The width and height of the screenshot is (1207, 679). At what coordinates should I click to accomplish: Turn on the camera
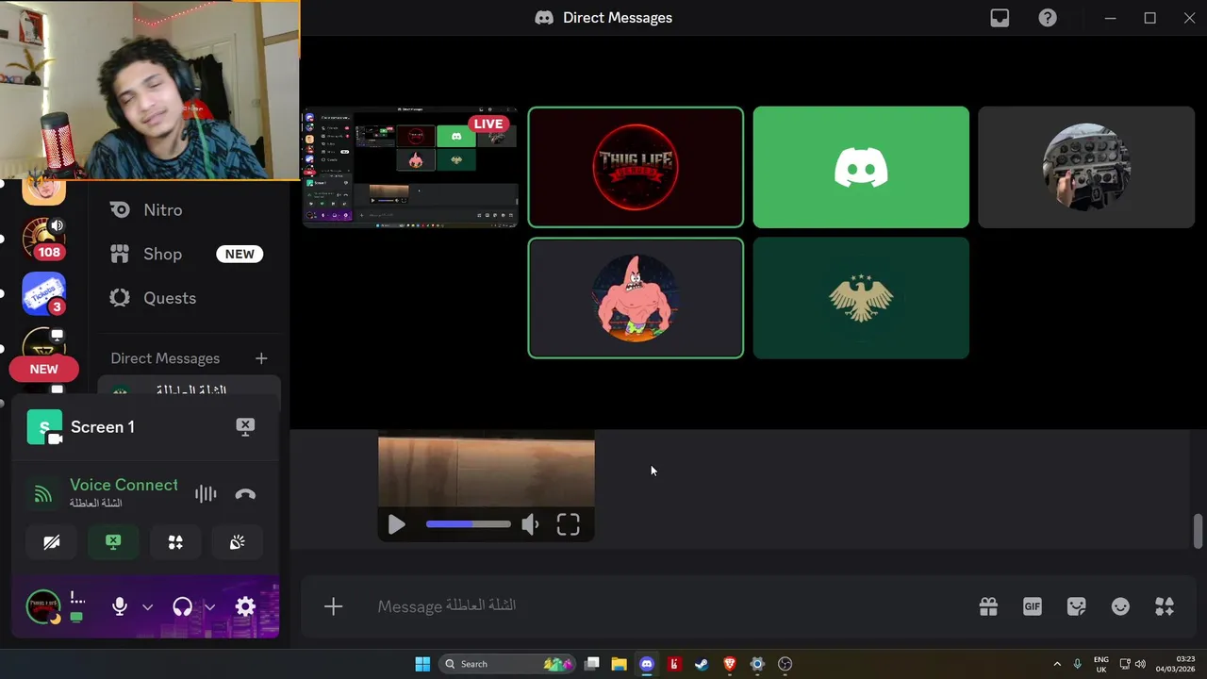52,542
